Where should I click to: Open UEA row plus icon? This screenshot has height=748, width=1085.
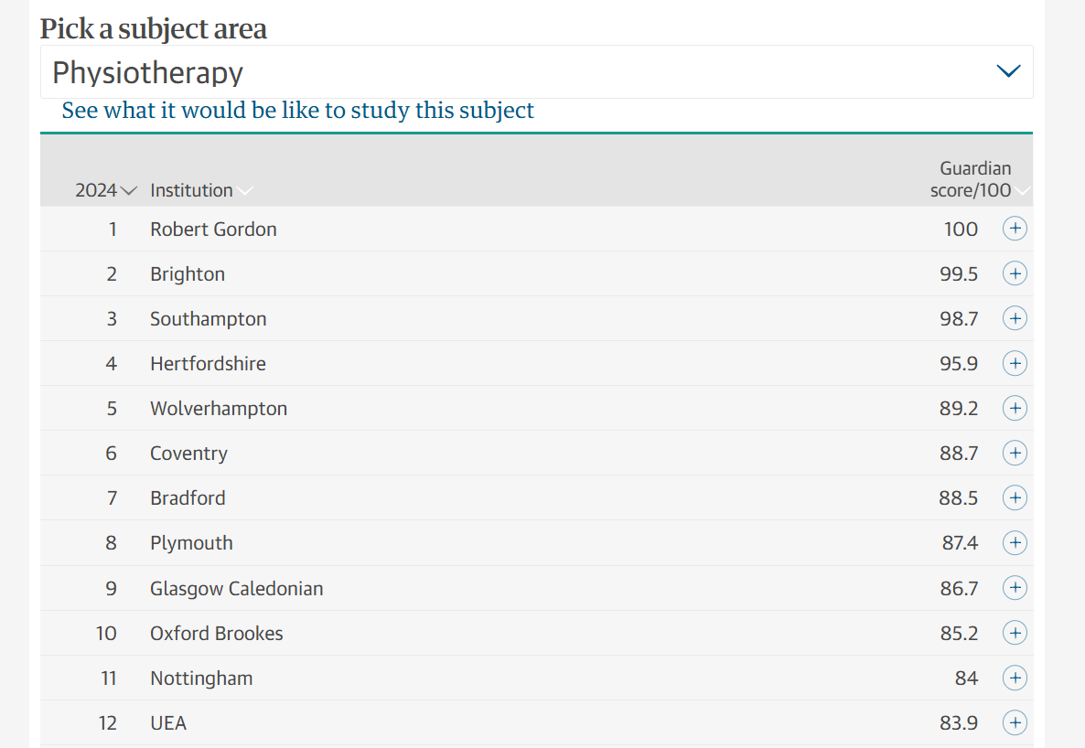pyautogui.click(x=1015, y=722)
